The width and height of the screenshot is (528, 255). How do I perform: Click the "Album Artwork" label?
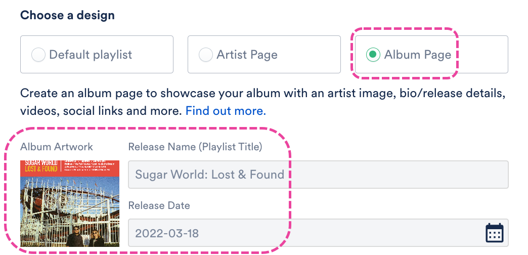coord(57,147)
